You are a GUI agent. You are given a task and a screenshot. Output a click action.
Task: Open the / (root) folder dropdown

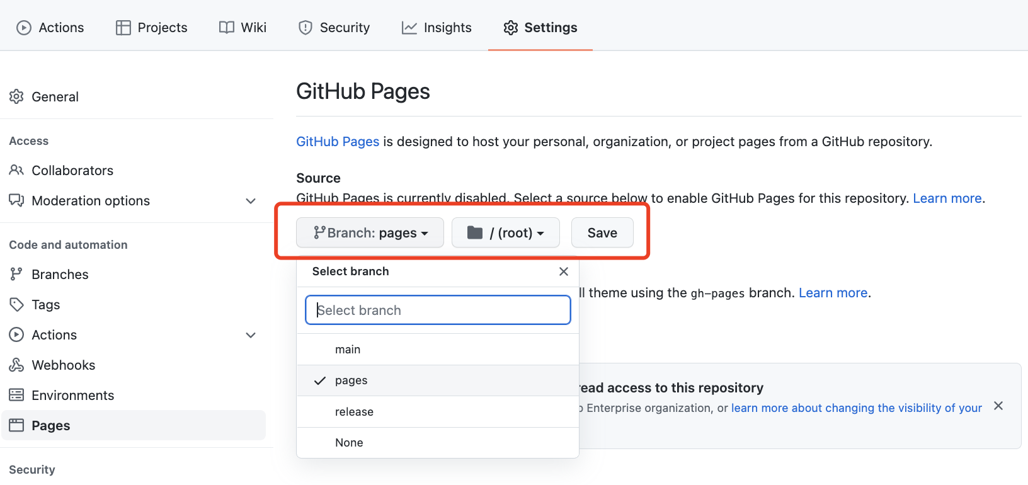[506, 233]
